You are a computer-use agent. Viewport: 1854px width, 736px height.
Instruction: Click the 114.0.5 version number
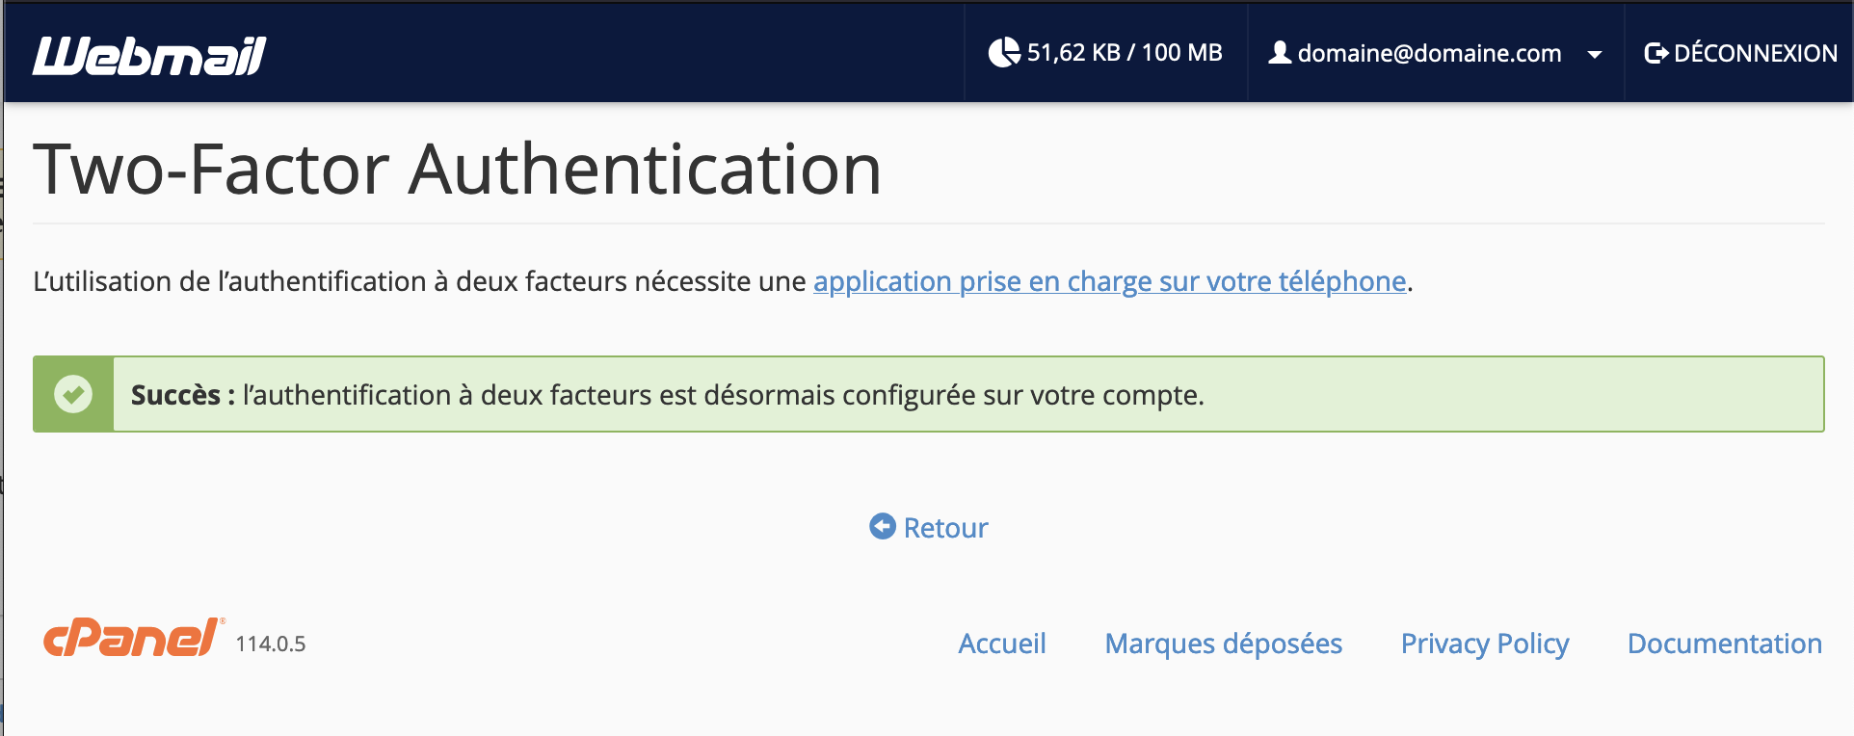click(x=271, y=644)
